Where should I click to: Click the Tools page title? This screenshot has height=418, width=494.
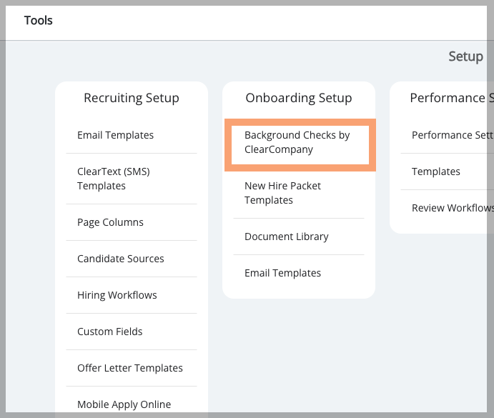coord(39,20)
